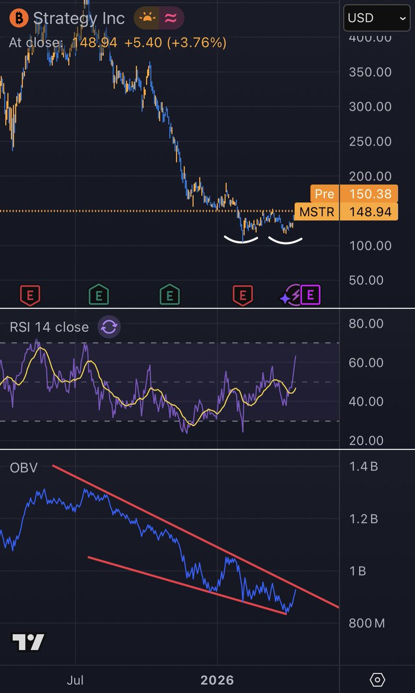
Task: Click the Jul date label on time axis
Action: click(x=76, y=680)
